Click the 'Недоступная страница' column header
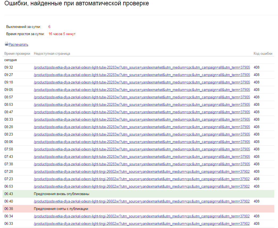 pyautogui.click(x=52, y=54)
